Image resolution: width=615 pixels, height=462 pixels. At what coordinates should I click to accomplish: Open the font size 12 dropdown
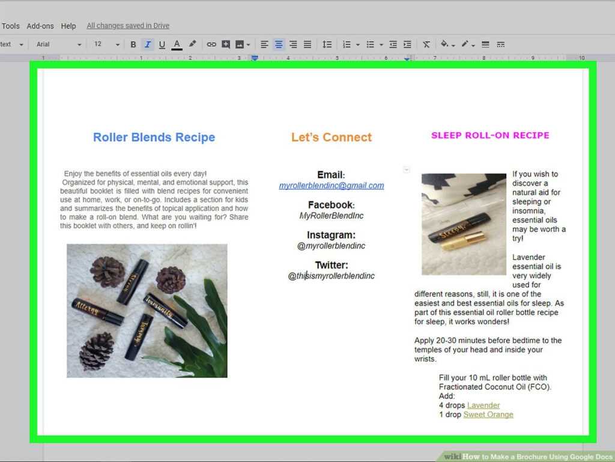pyautogui.click(x=107, y=44)
